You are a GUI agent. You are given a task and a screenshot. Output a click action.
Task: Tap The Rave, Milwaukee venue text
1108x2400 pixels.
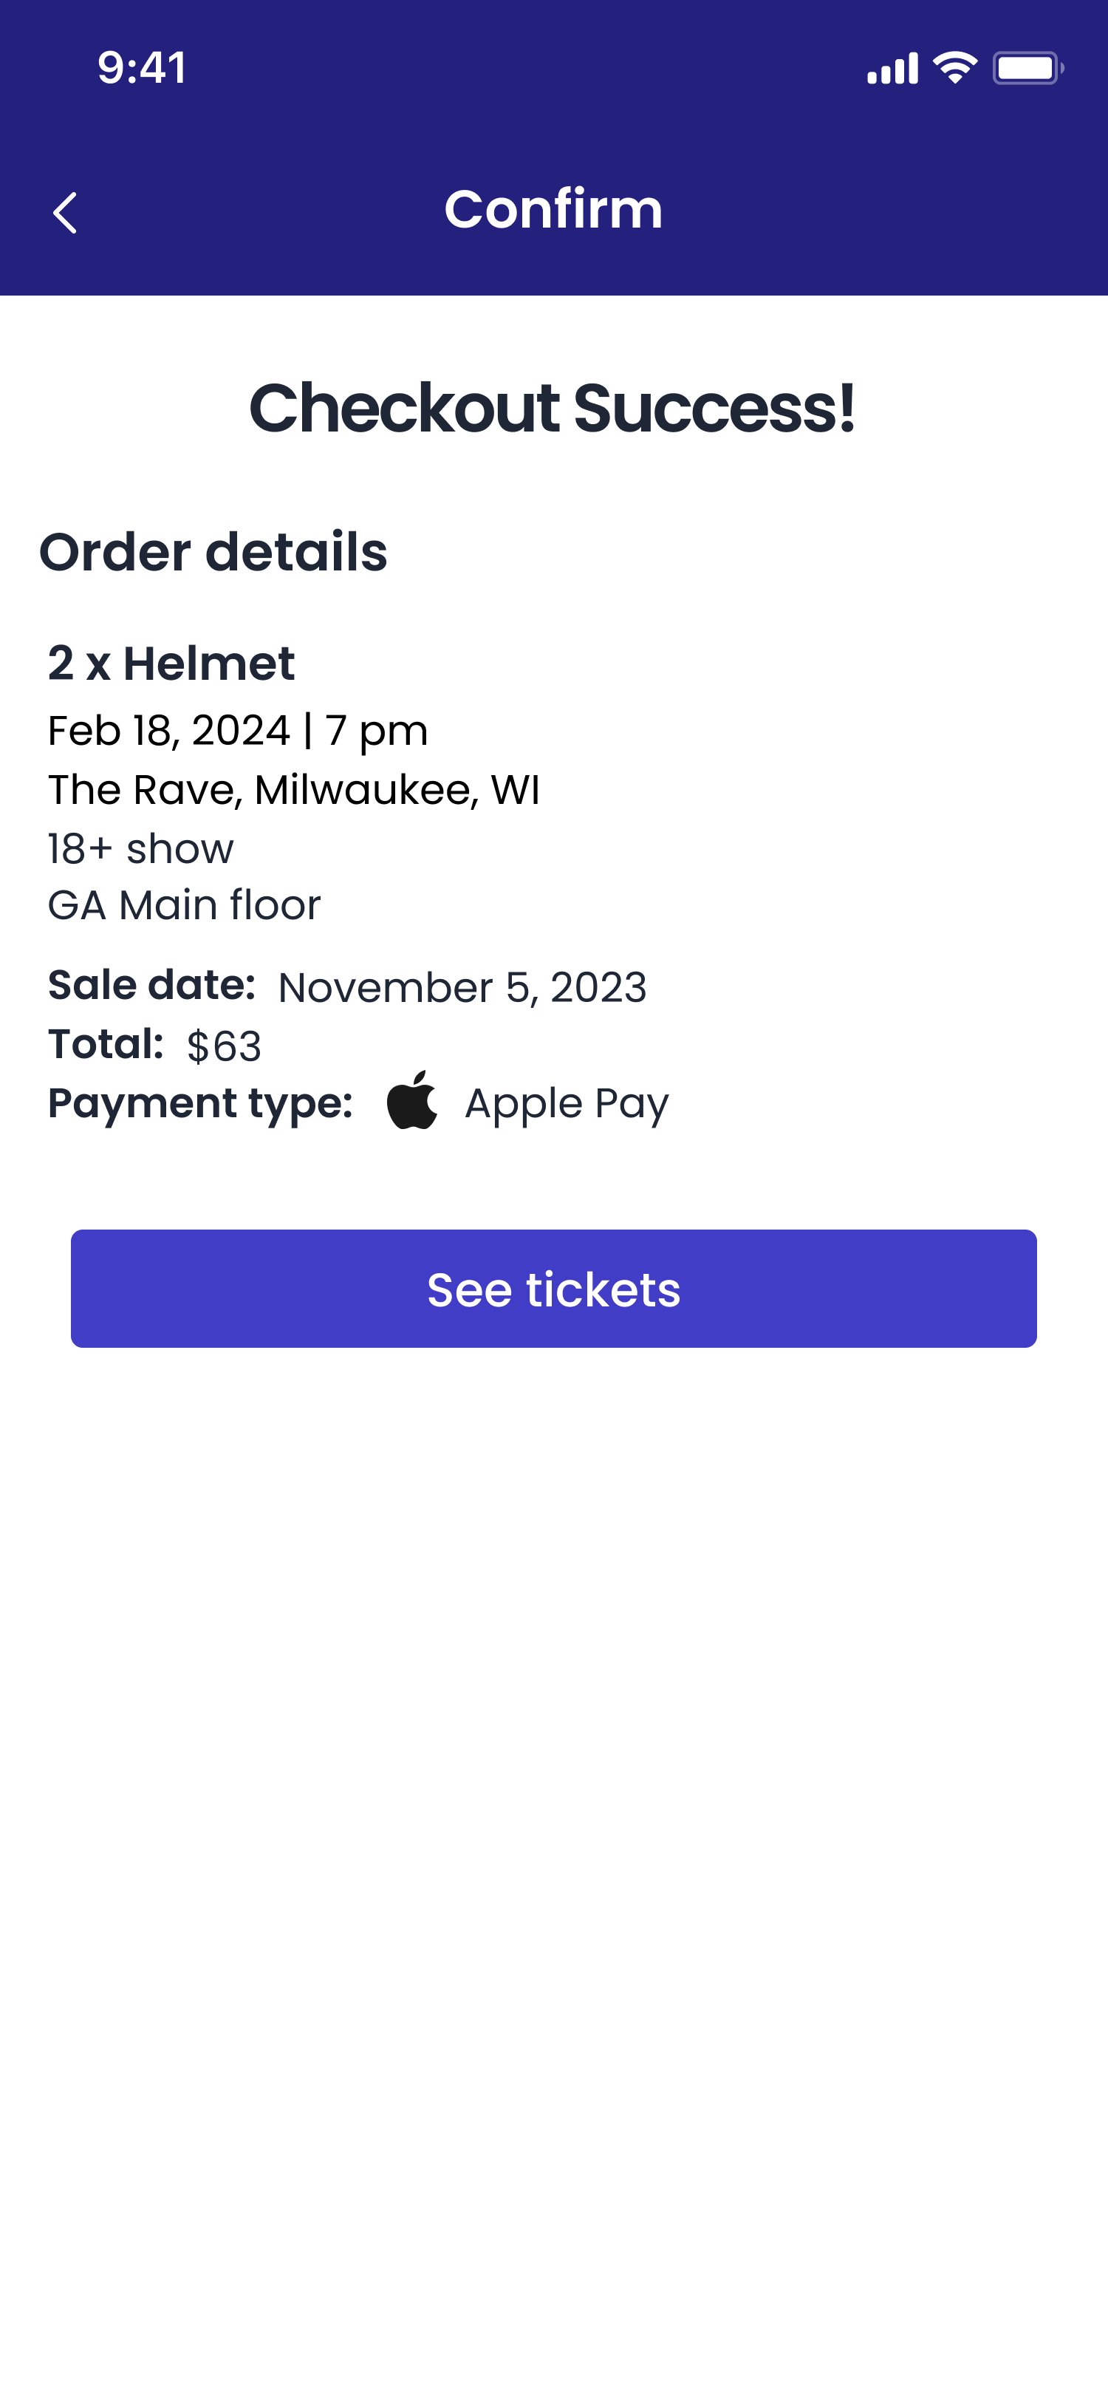293,790
